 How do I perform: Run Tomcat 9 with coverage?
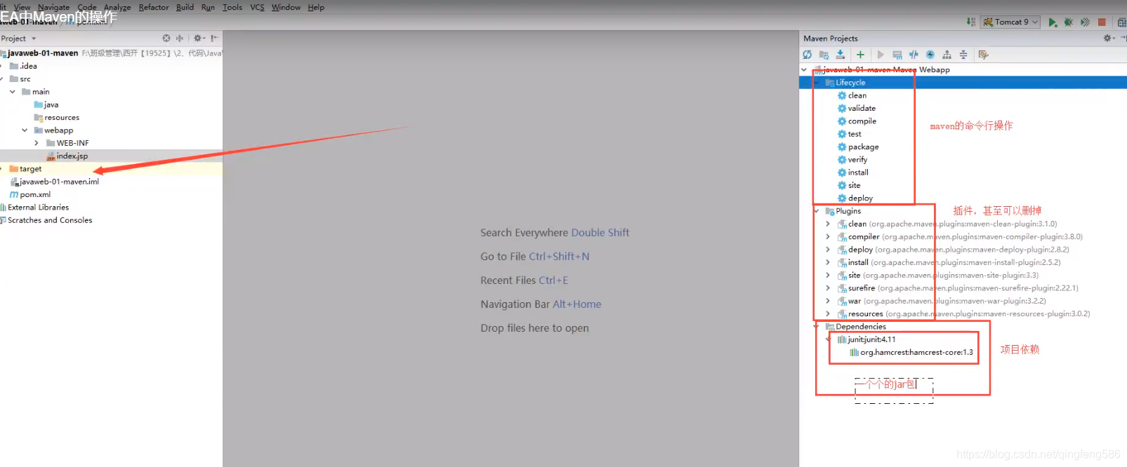pos(1085,22)
